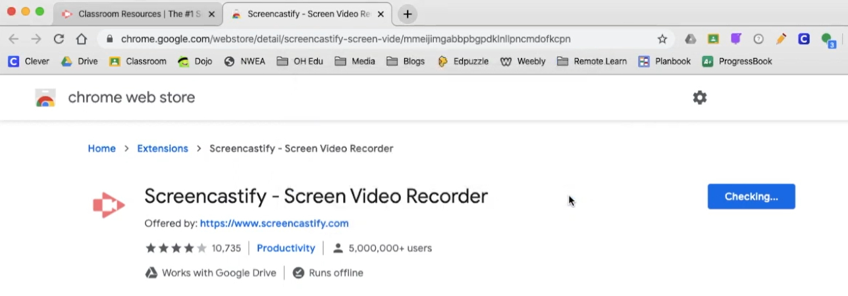
Task: Expand the Media bookmark folder
Action: (355, 61)
